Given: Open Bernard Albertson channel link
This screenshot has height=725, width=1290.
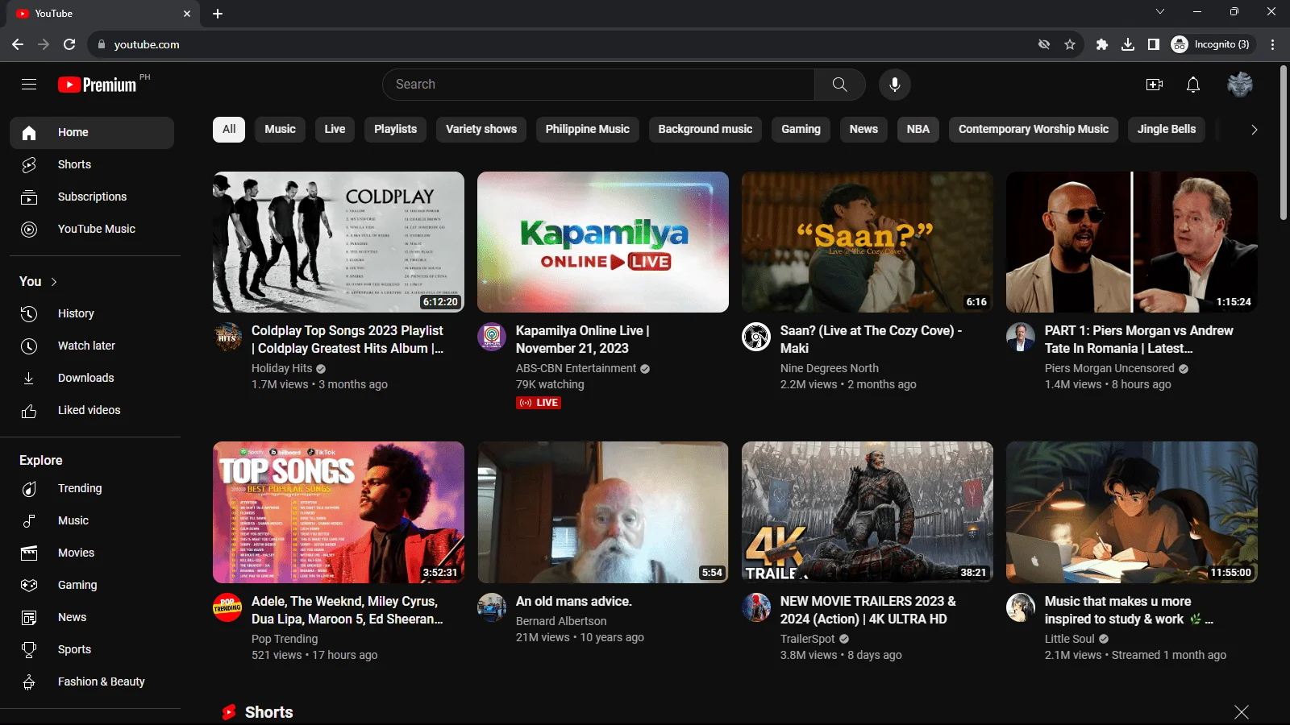Looking at the screenshot, I should 561,621.
